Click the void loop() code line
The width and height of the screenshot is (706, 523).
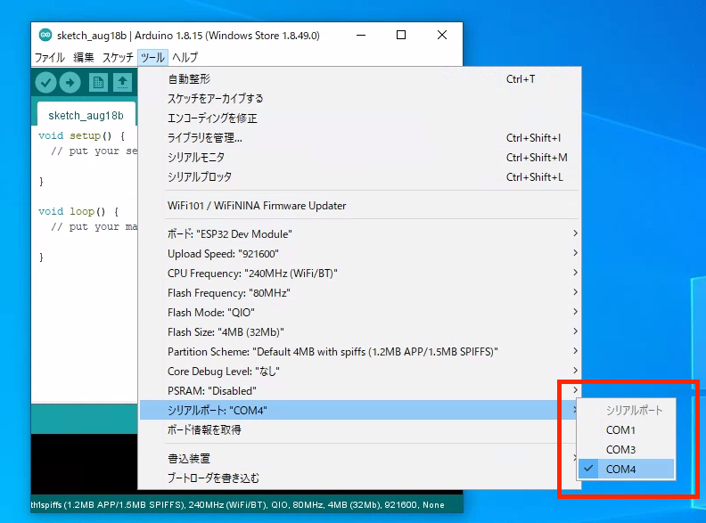78,211
